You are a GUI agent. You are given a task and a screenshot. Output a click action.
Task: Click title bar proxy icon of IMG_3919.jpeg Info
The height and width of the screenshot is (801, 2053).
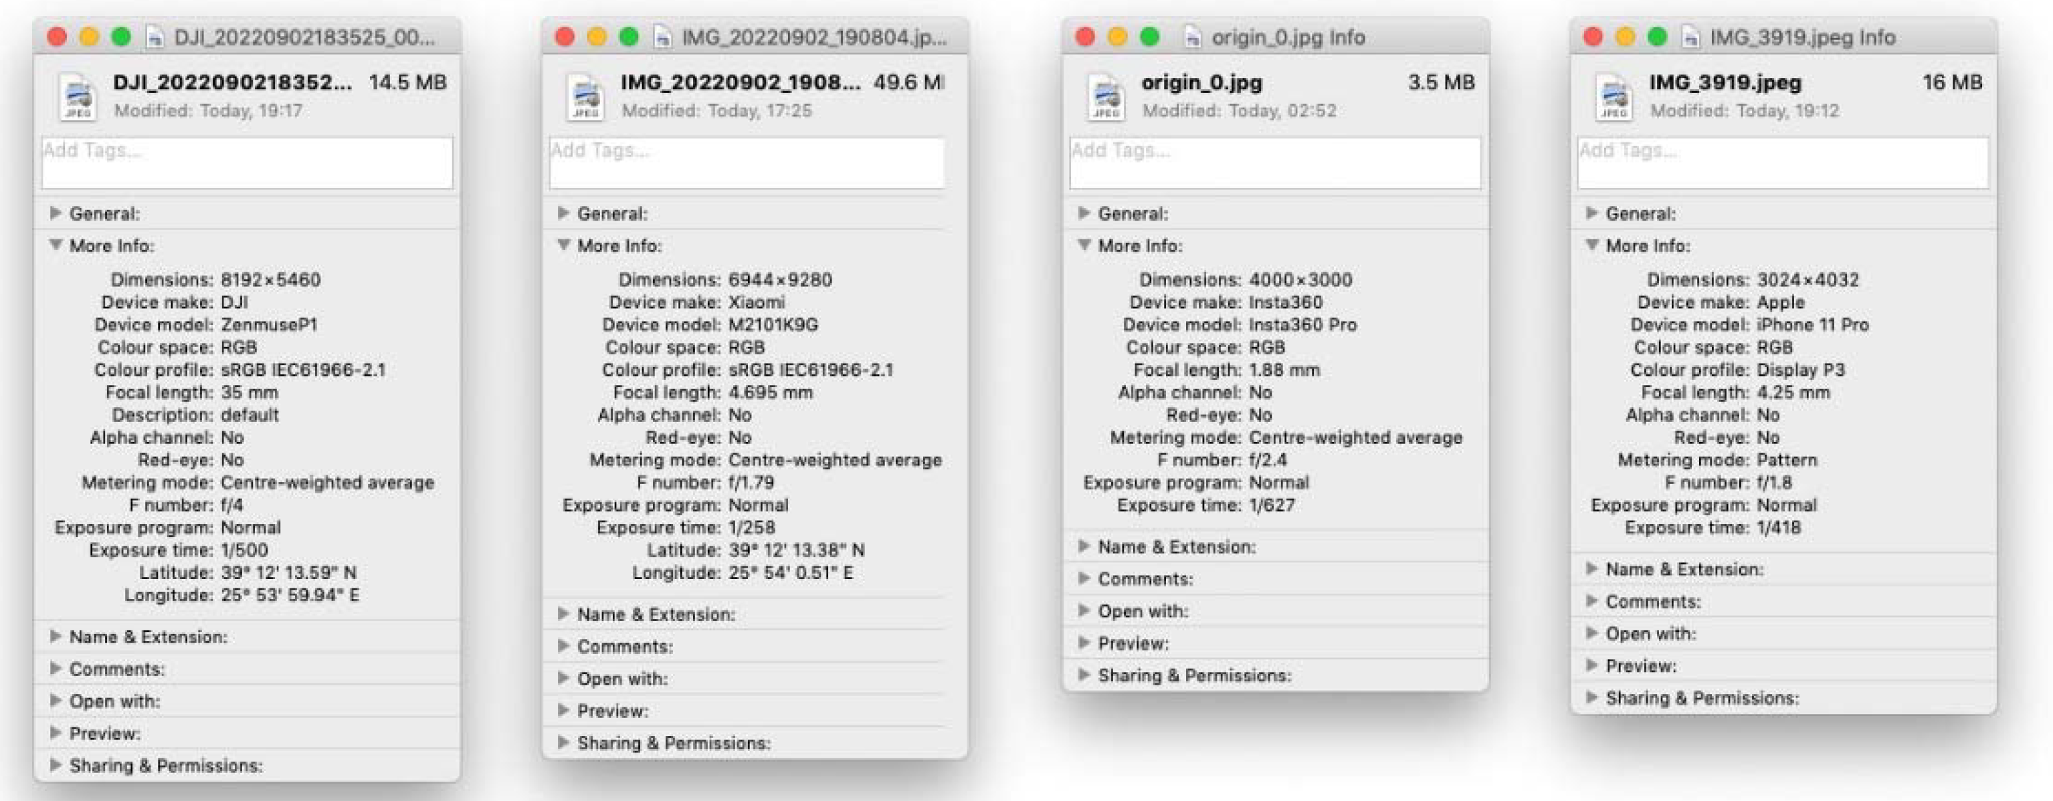[1691, 37]
